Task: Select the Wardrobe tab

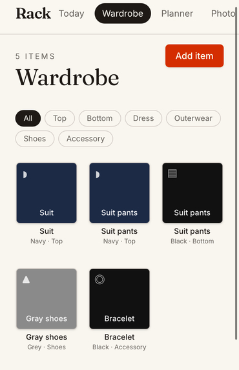Action: point(123,14)
